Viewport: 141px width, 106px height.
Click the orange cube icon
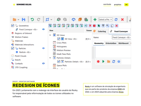tap(80, 19)
